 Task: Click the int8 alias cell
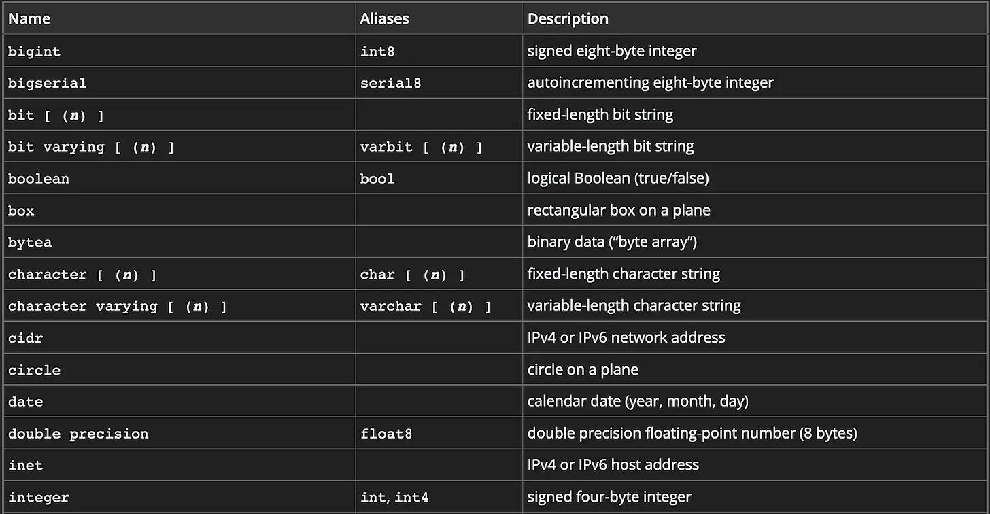tap(377, 51)
